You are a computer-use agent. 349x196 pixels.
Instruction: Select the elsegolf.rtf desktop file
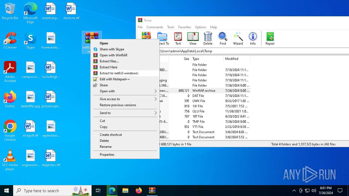pos(30,129)
